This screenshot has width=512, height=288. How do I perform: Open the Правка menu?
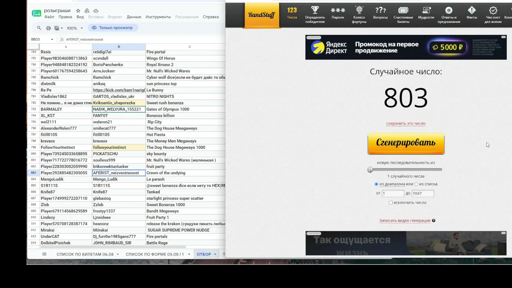(x=65, y=17)
